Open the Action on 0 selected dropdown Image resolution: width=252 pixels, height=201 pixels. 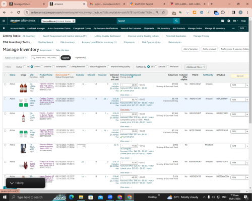(15, 58)
